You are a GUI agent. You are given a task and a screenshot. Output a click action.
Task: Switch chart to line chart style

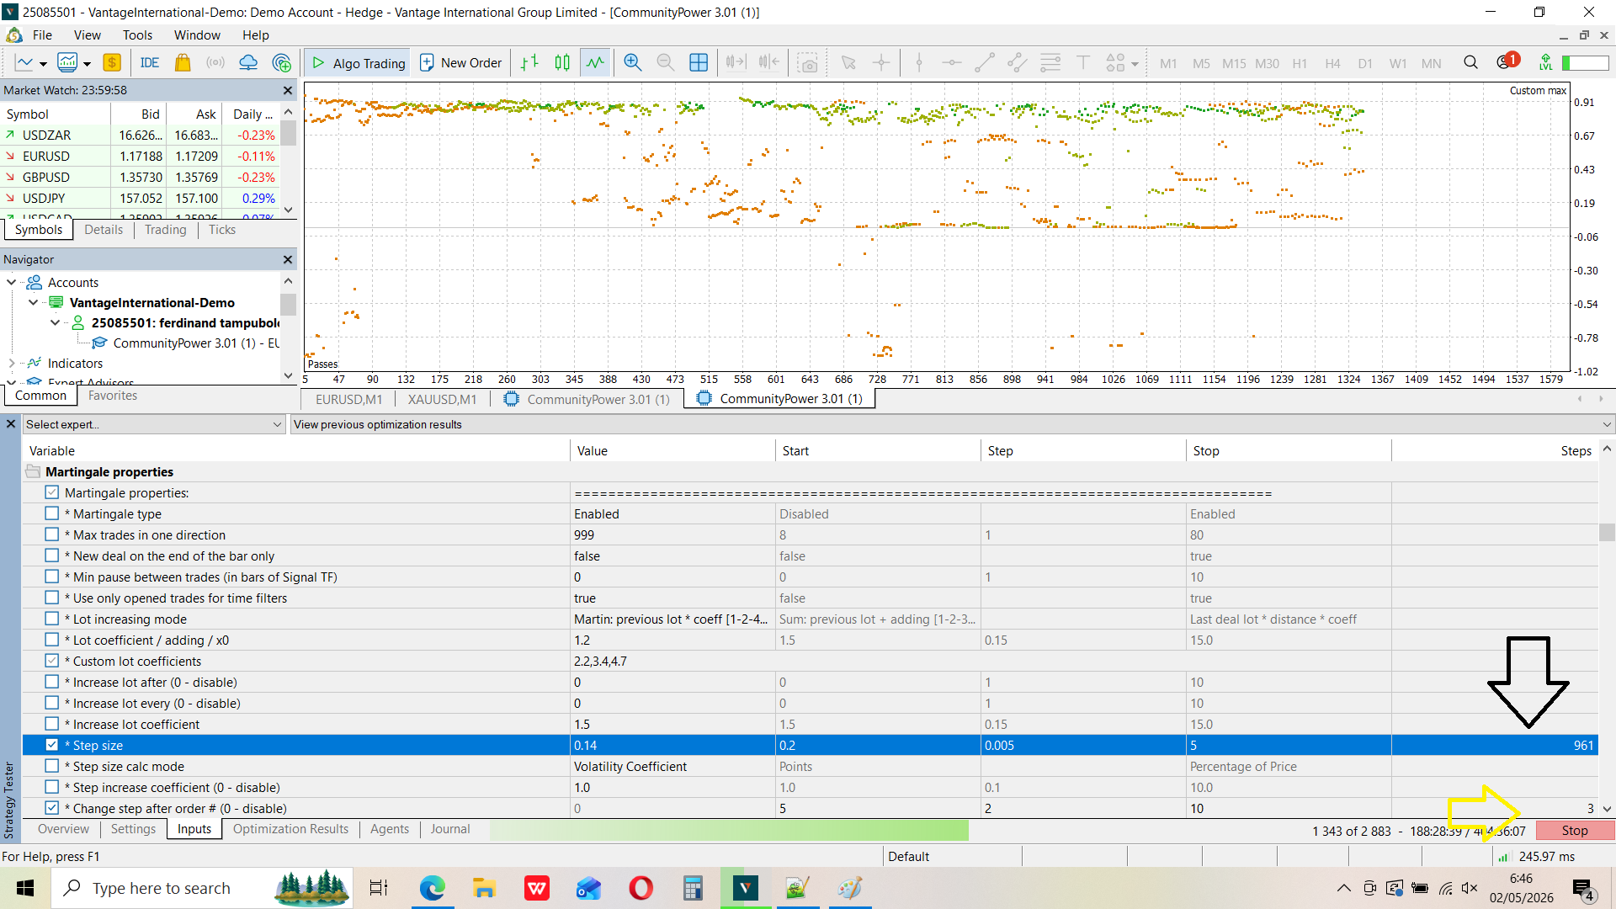[x=595, y=63]
